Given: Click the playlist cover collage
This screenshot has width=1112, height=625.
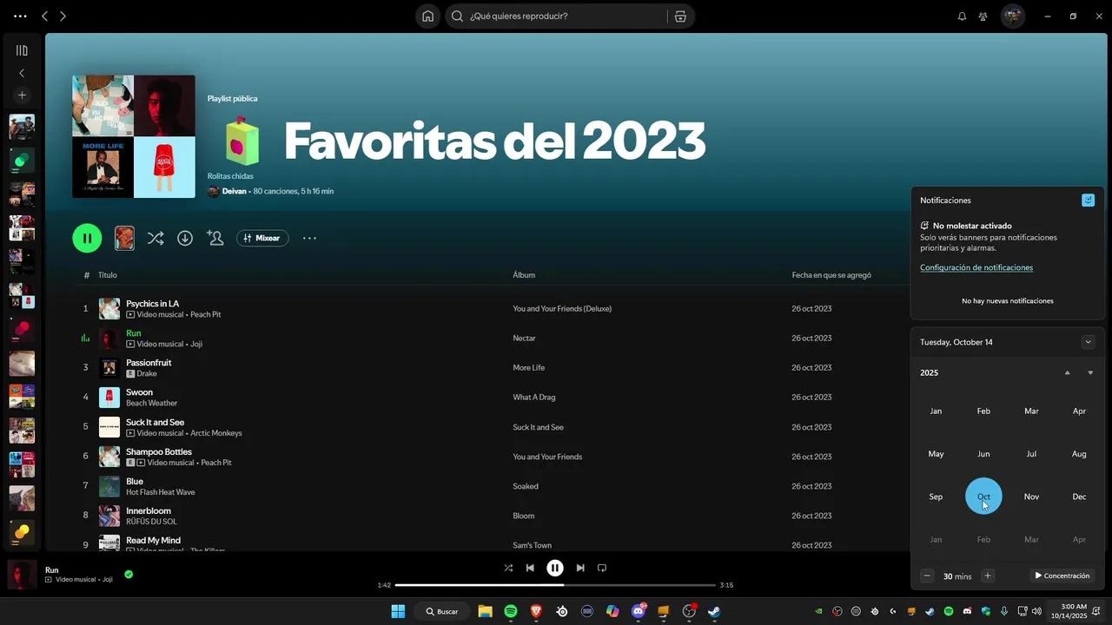Looking at the screenshot, I should pyautogui.click(x=134, y=136).
